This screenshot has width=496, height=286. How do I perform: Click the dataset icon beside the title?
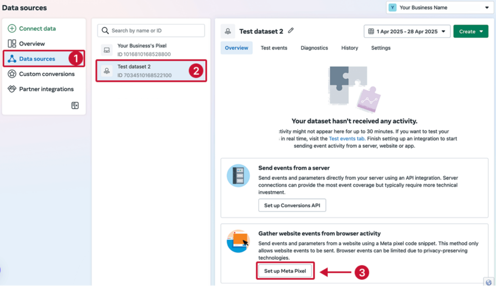coord(228,31)
